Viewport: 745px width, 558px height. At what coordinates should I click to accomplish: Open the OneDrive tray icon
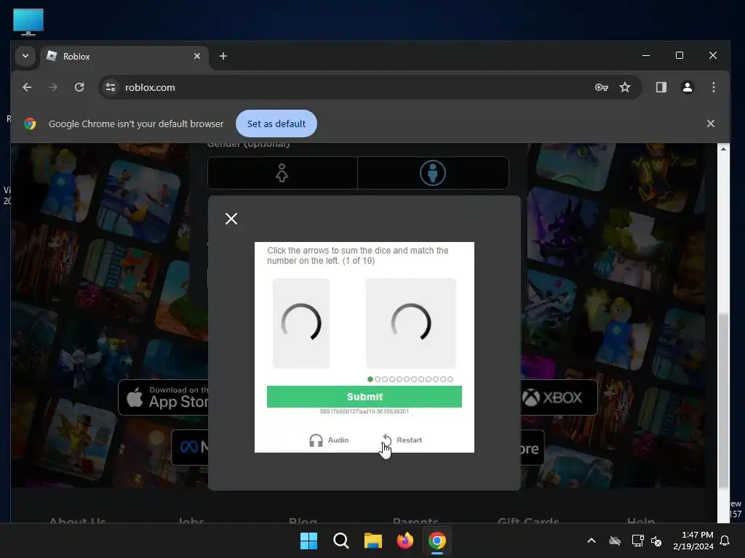tap(615, 541)
